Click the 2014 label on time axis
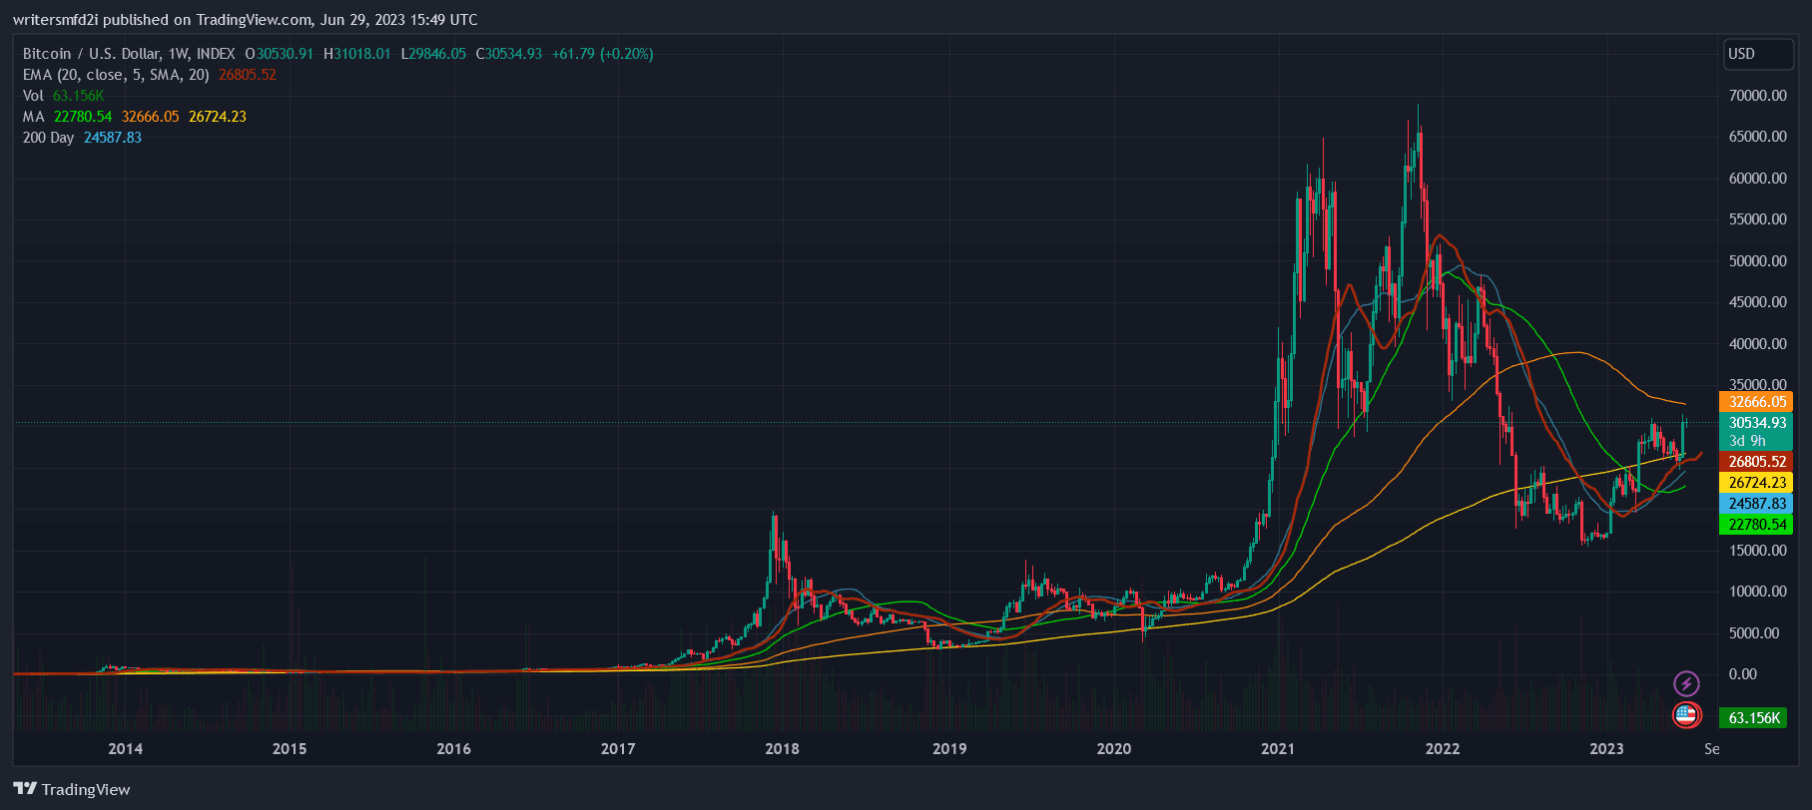This screenshot has width=1812, height=810. 125,749
